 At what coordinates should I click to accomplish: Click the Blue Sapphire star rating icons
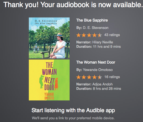pos(89,35)
